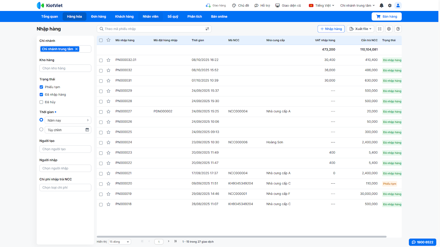Go to the Sổ quỹ menu
Image resolution: width=440 pixels, height=247 pixels.
tap(173, 16)
